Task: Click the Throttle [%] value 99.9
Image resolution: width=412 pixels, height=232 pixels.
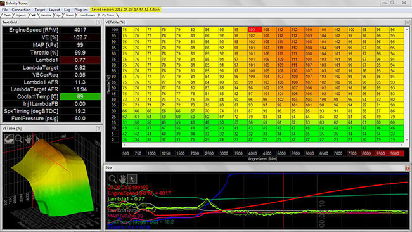Action: point(80,53)
